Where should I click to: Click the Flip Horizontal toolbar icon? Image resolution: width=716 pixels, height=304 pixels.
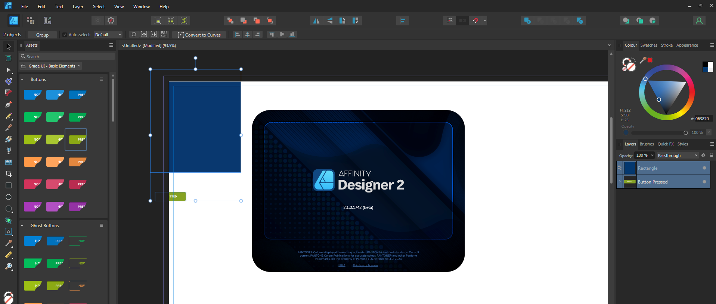click(316, 21)
